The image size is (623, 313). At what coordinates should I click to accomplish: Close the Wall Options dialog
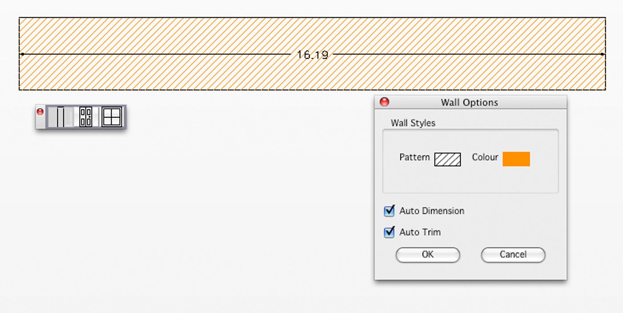384,102
